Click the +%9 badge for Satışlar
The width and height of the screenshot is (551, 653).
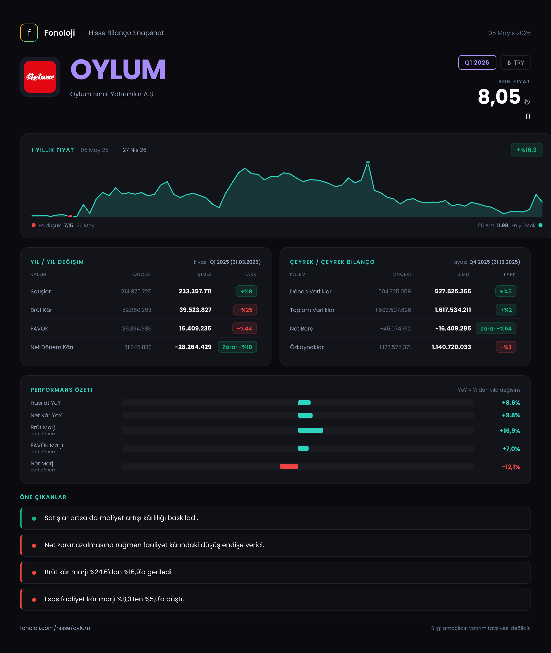tap(246, 291)
